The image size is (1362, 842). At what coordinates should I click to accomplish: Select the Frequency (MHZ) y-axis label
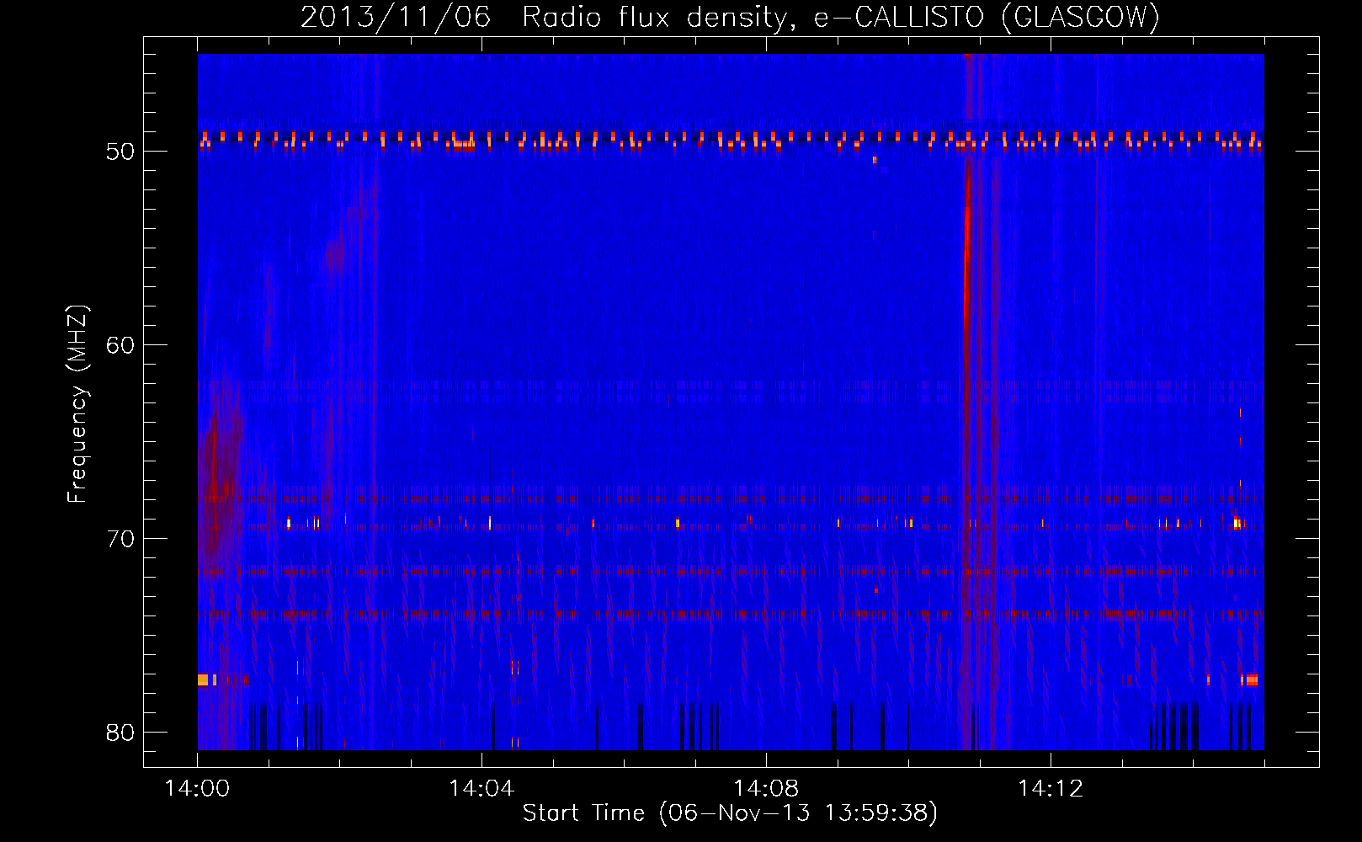tap(77, 404)
